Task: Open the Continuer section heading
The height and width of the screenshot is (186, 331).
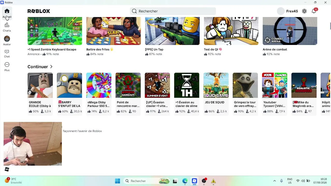Action: 38,67
